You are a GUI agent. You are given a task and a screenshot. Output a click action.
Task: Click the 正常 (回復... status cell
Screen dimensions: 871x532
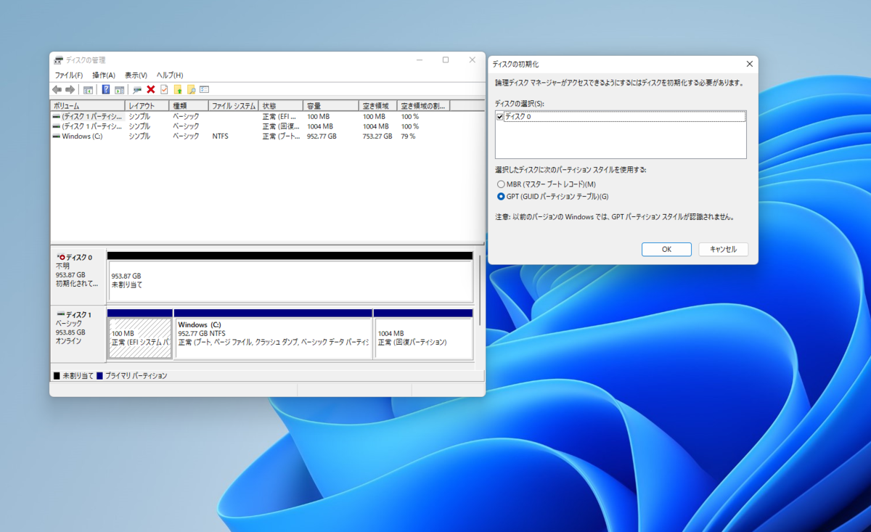coord(280,126)
